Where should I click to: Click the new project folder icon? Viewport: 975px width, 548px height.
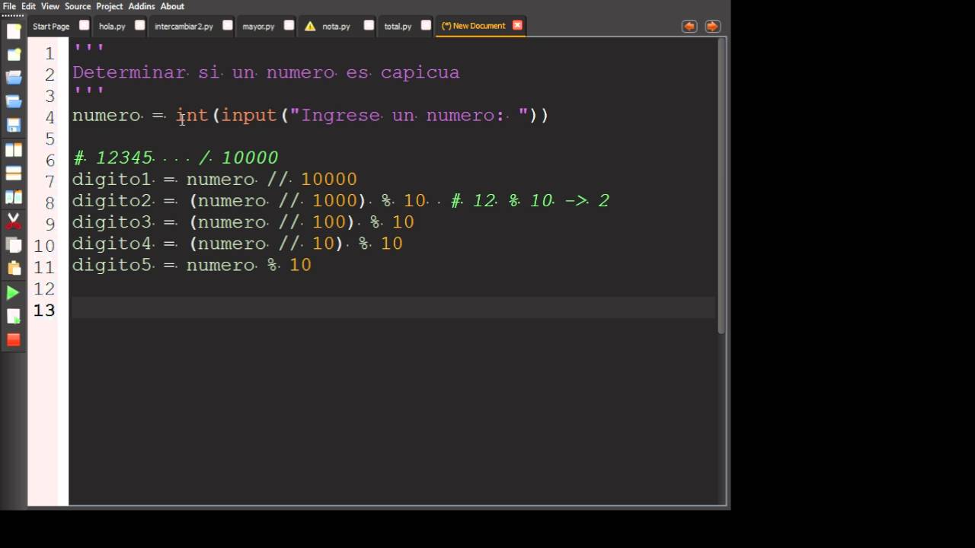coord(14,55)
